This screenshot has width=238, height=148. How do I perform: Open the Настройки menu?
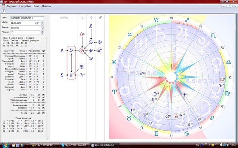pos(25,6)
